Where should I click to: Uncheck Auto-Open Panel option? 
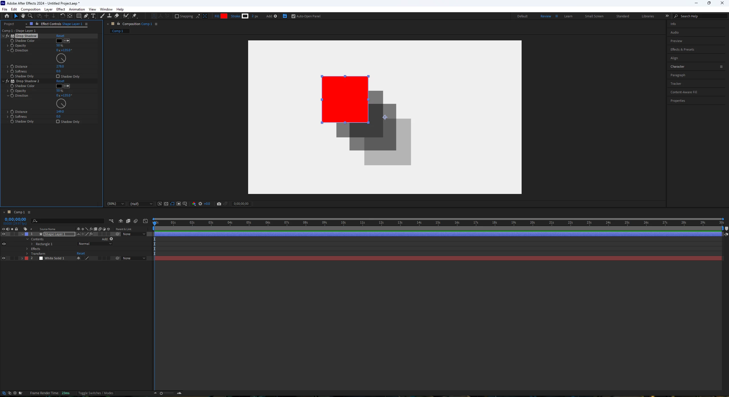point(293,16)
